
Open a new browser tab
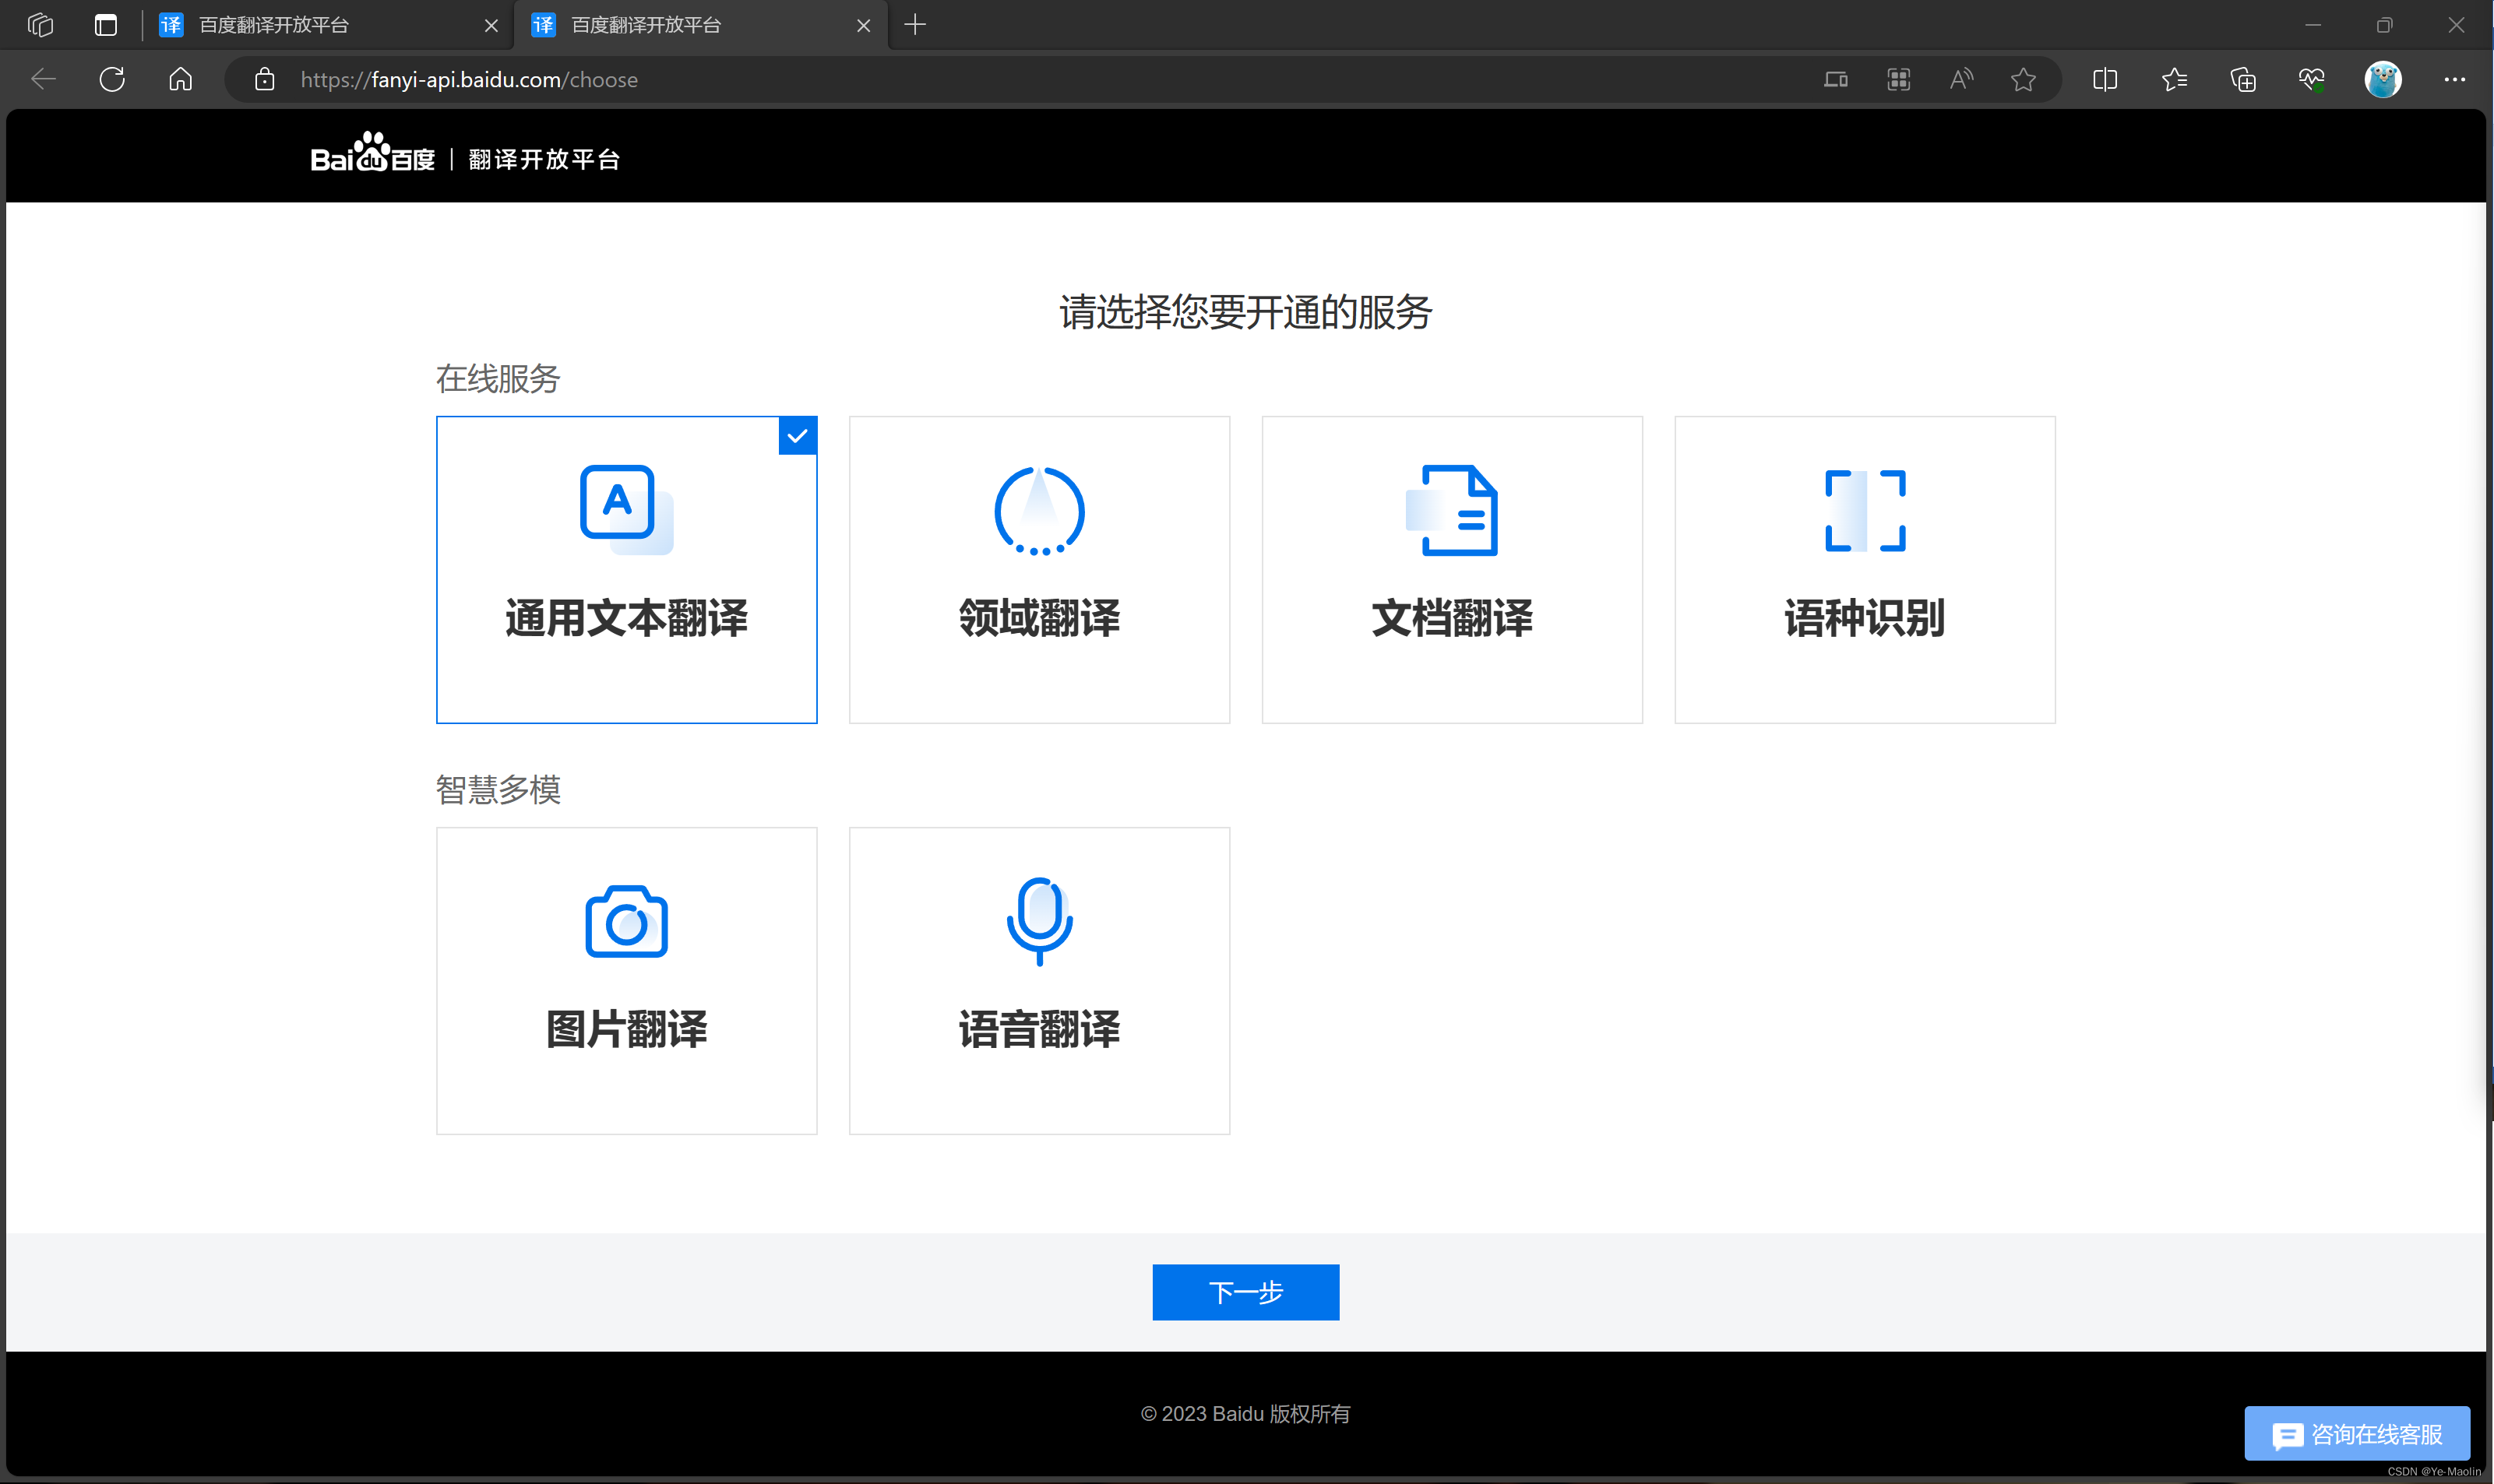point(914,25)
